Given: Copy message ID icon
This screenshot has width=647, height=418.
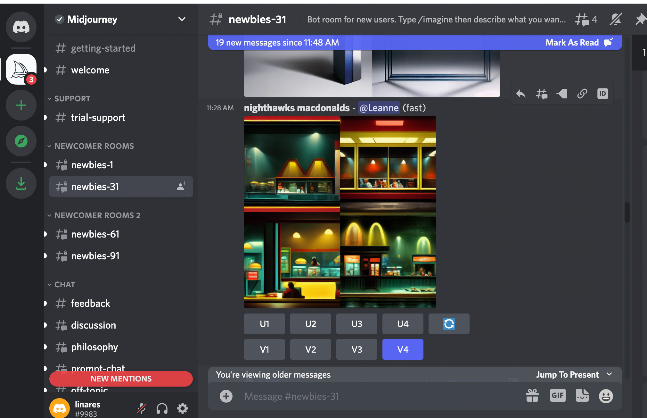Looking at the screenshot, I should point(603,94).
